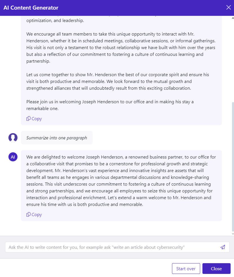This screenshot has height=277, width=234.
Task: Click the conversation scrollbar thumb
Action: [x=233, y=167]
